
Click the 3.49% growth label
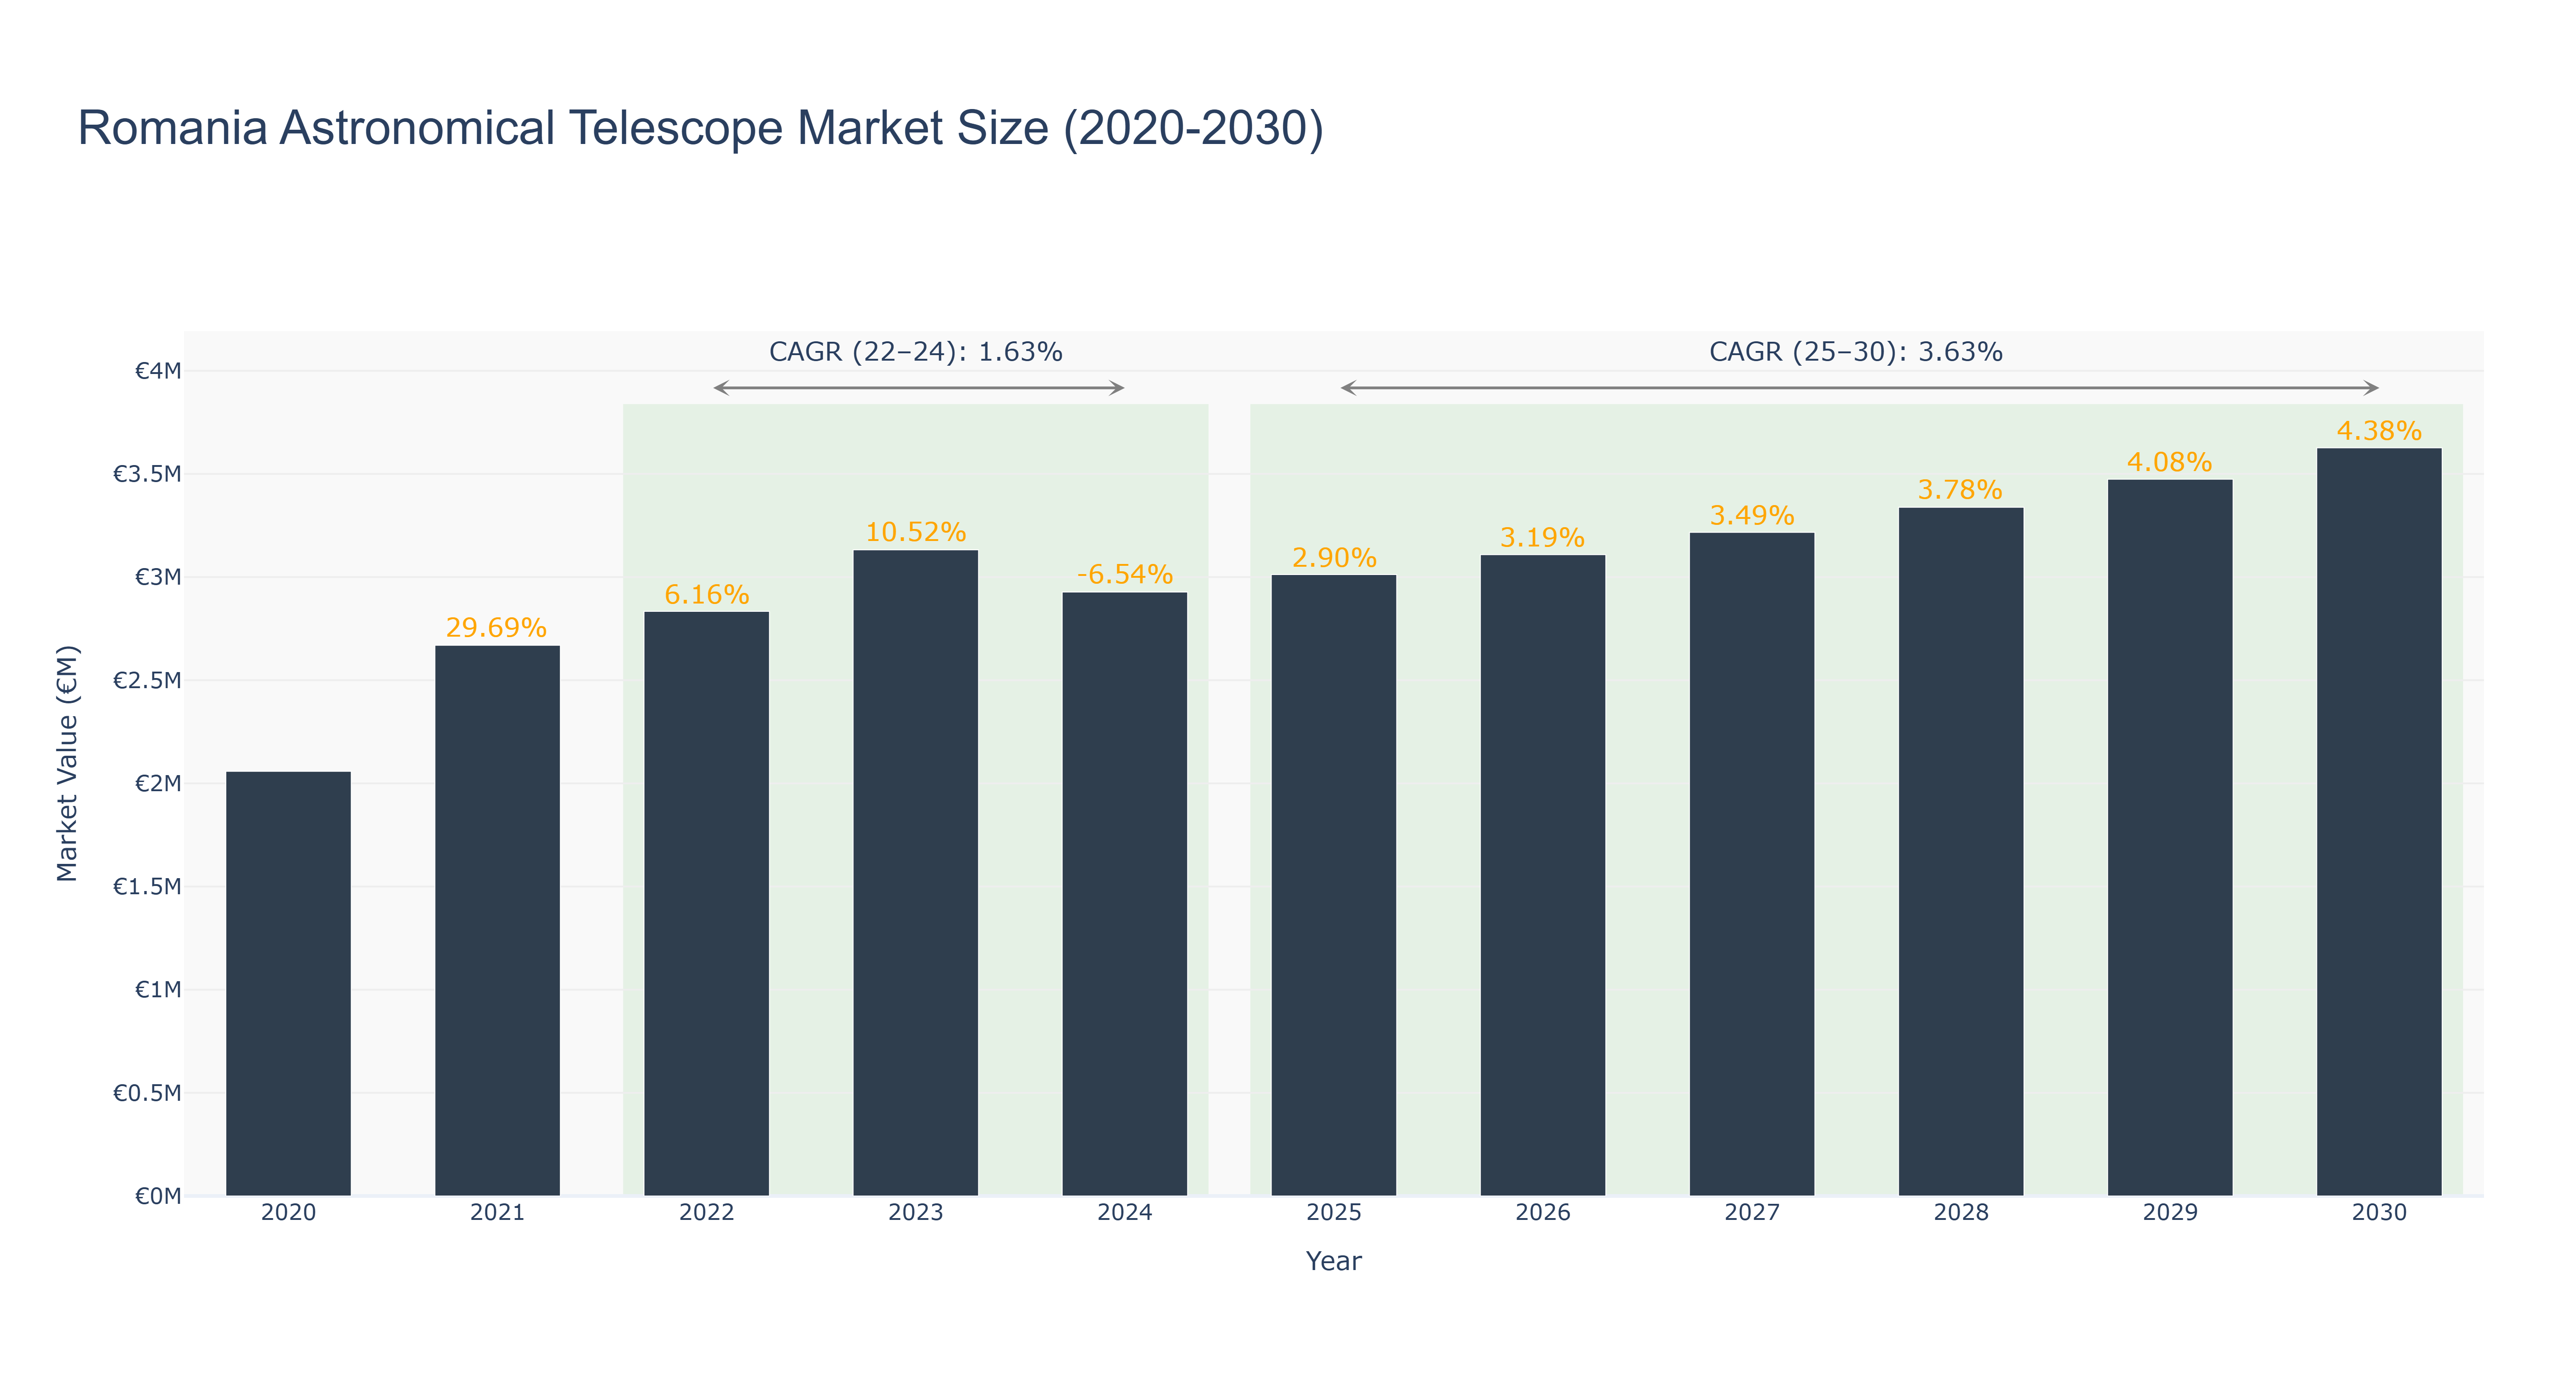[1752, 515]
